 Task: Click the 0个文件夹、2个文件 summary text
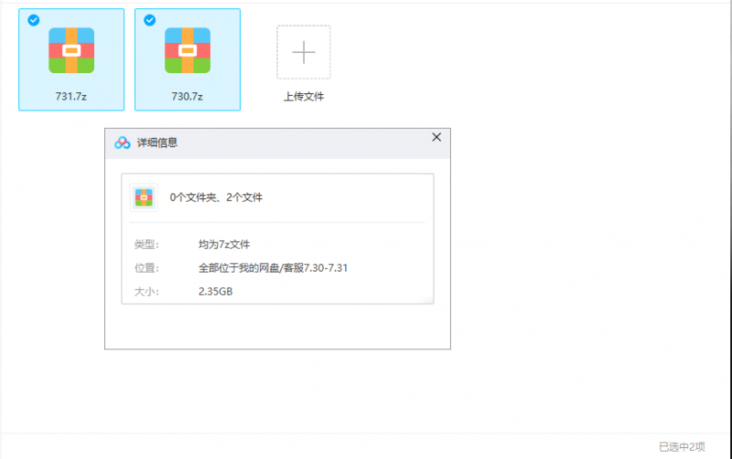(216, 197)
